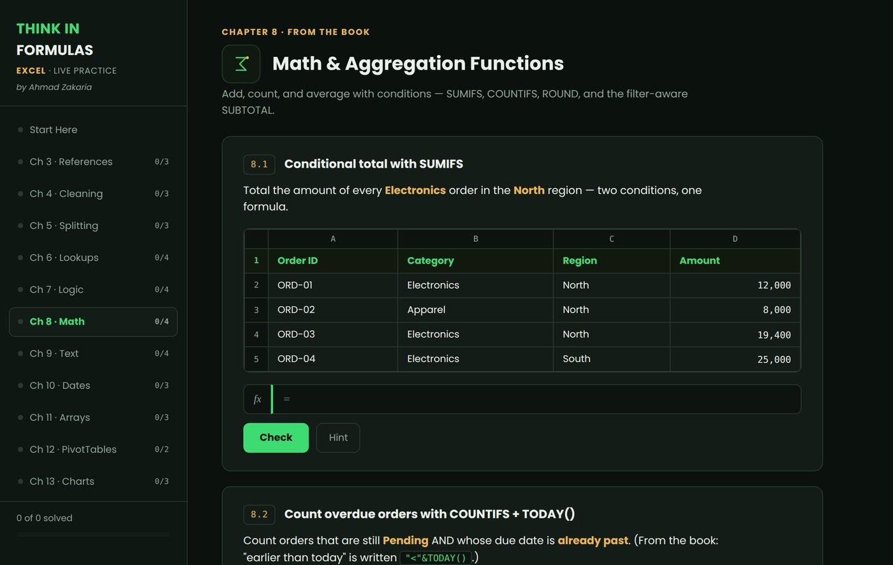Click cell ORD-03
Screen dimensions: 893x565
pos(333,334)
